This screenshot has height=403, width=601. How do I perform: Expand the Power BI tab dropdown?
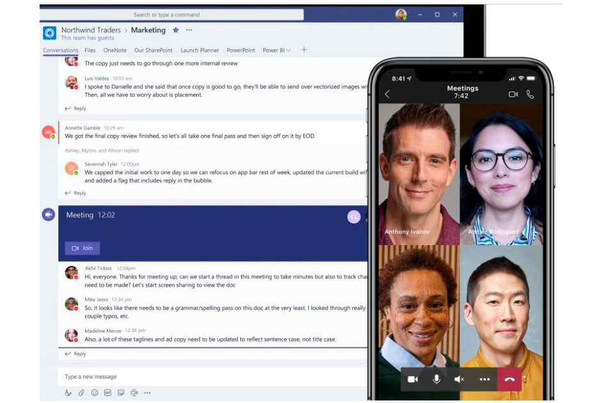pyautogui.click(x=288, y=51)
